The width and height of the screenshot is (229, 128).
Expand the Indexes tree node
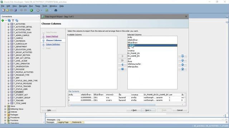[5, 112]
